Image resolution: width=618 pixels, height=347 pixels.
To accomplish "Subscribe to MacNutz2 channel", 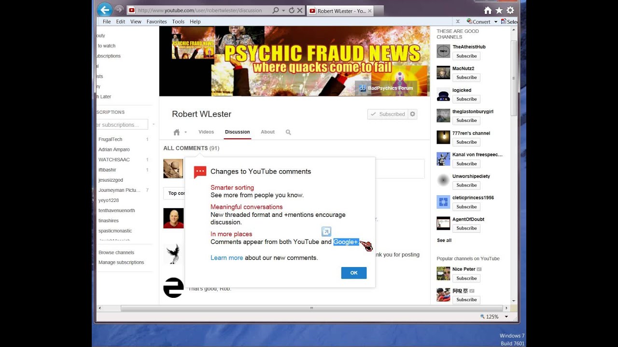I will [x=466, y=77].
